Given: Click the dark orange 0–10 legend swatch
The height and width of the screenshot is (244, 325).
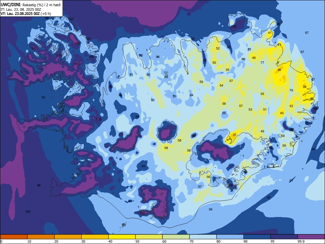Looking at the screenshot, I should [x=14, y=237].
